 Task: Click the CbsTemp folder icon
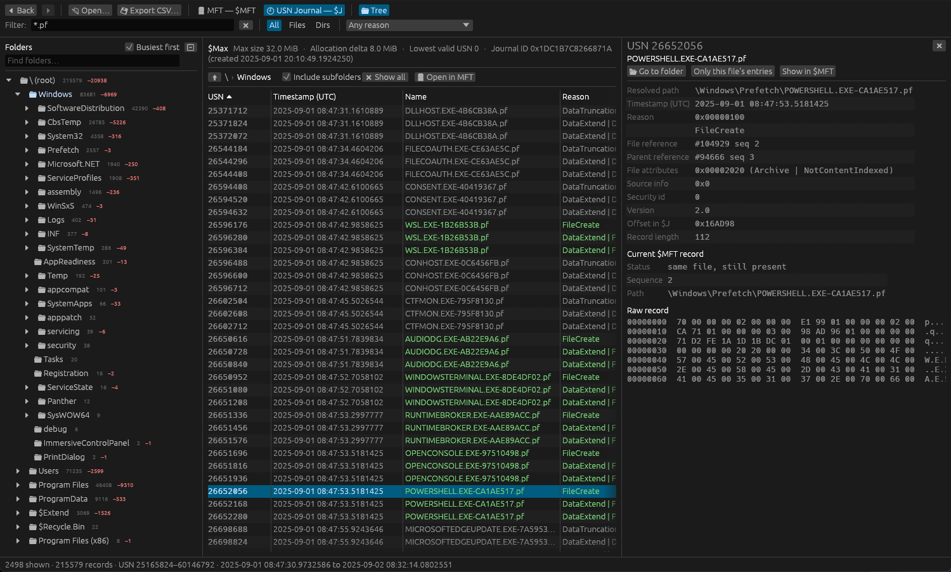click(42, 122)
